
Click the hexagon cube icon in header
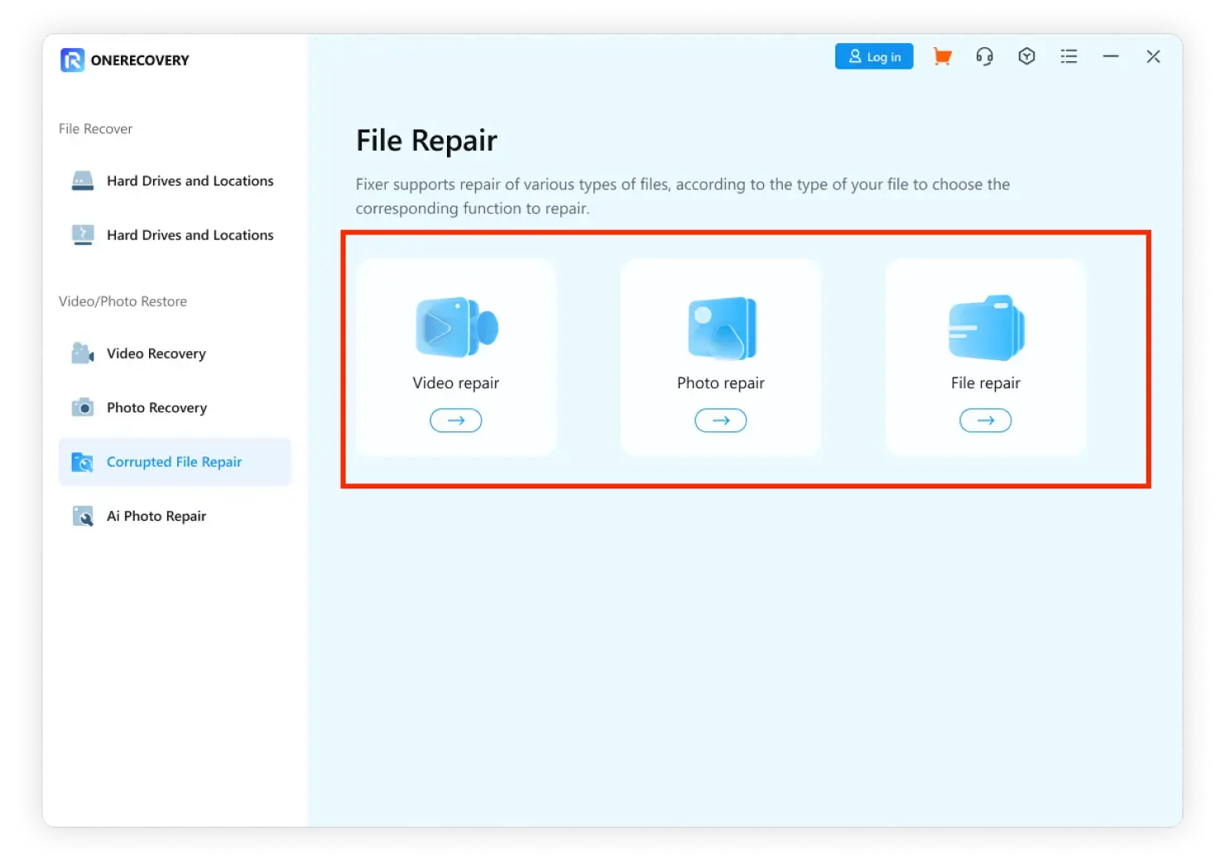[1026, 56]
